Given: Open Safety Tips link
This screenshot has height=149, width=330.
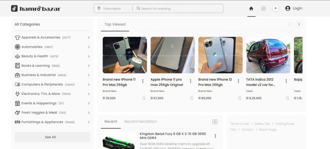Looking at the screenshot, I should coord(262,124).
